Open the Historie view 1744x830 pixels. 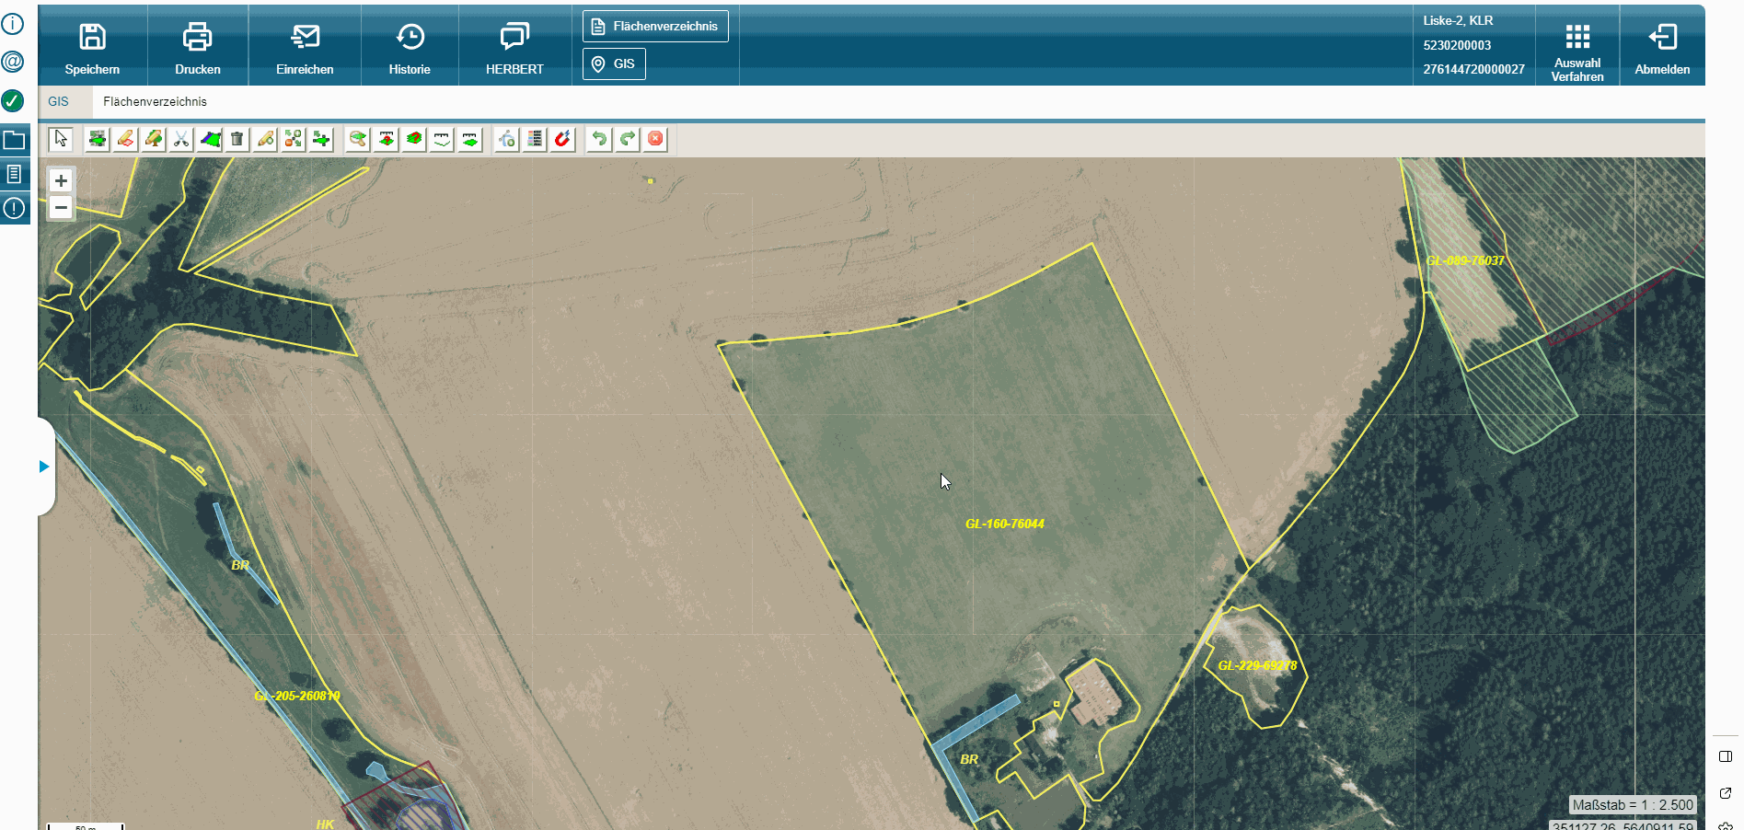pos(410,48)
